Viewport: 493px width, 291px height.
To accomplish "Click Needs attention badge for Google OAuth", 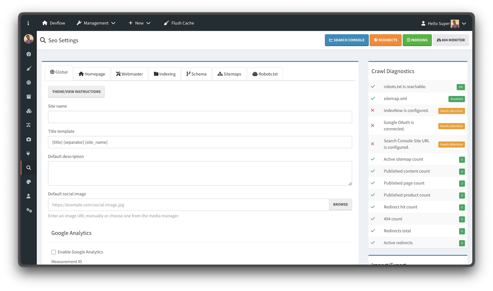I will (451, 126).
